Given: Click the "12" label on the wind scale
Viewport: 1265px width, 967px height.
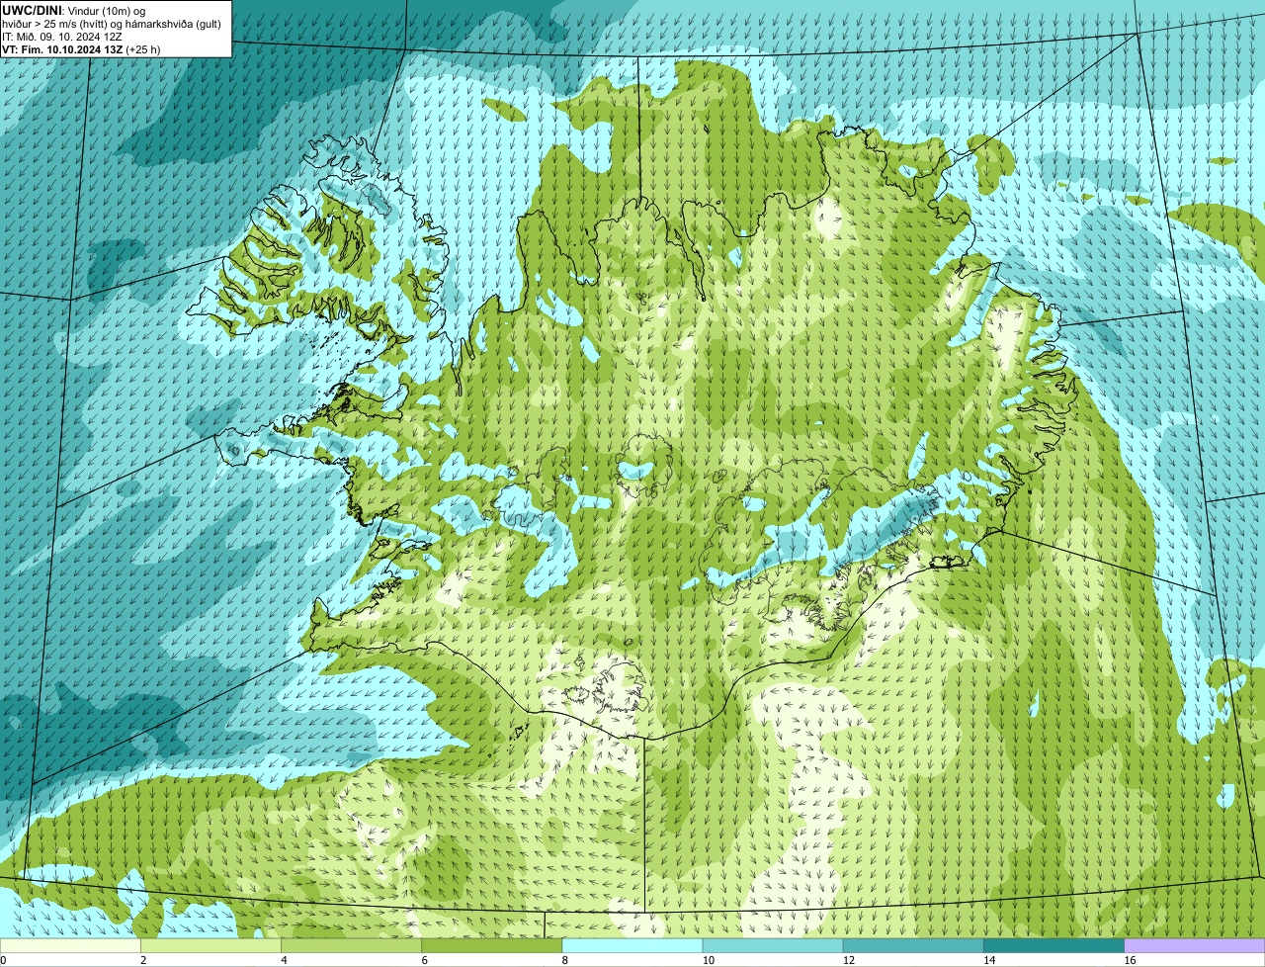Looking at the screenshot, I should [848, 960].
